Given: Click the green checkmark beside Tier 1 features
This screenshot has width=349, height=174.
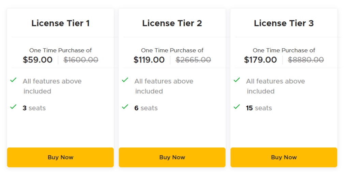Looking at the screenshot, I should [13, 80].
